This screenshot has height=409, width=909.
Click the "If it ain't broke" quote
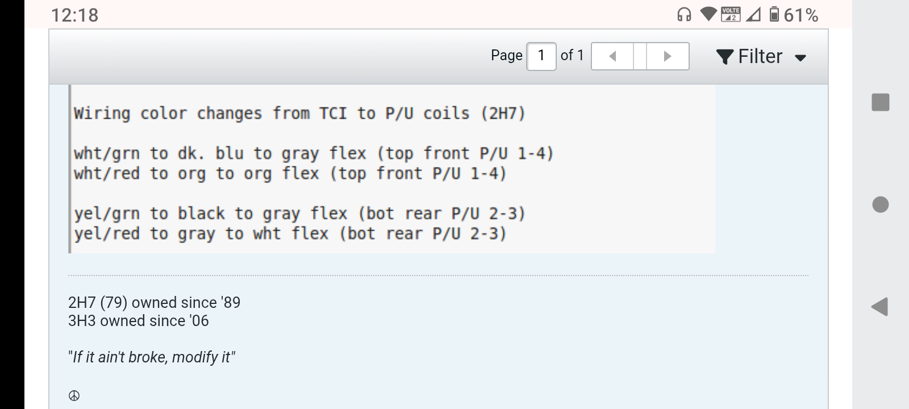click(x=151, y=357)
